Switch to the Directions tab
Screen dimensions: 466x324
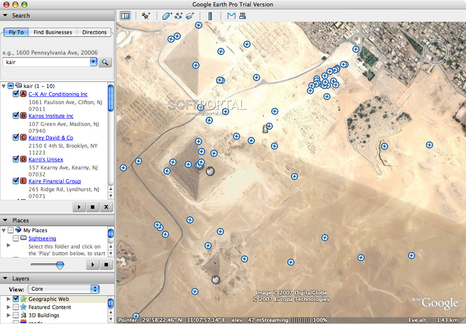click(94, 32)
